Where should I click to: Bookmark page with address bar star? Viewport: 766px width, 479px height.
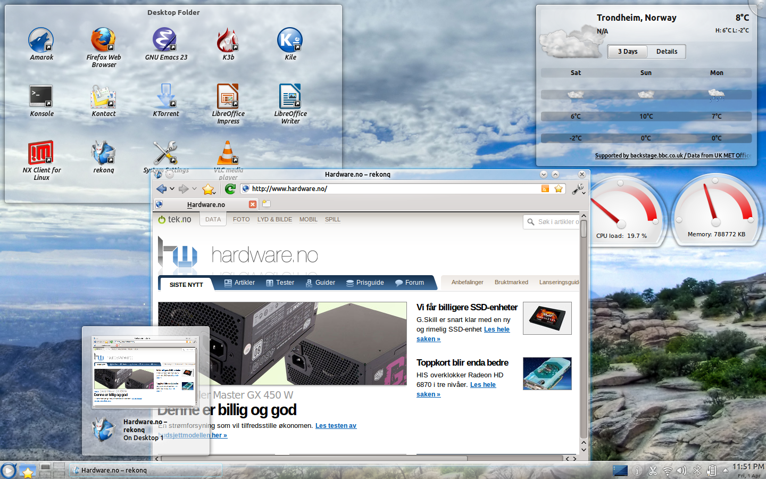click(x=559, y=188)
